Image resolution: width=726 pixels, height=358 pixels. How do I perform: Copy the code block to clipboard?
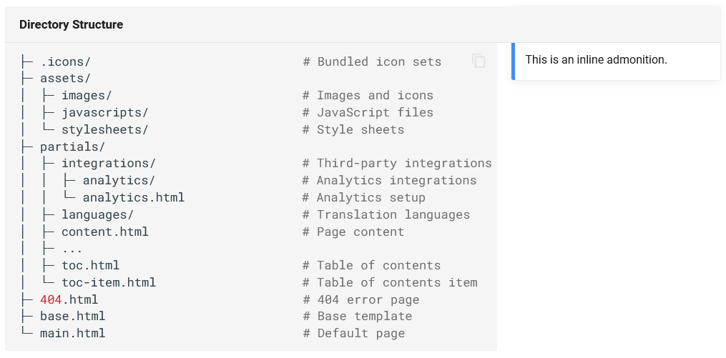pyautogui.click(x=479, y=61)
